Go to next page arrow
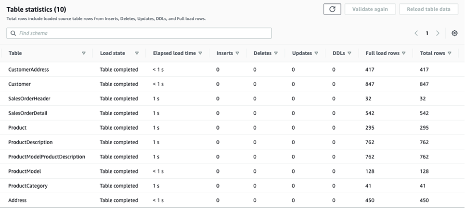Viewport: 465px width, 208px height. [x=438, y=33]
